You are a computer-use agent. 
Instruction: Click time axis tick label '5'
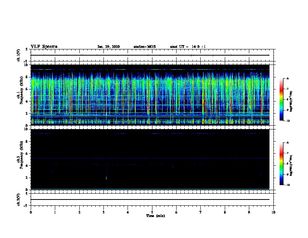(x=152, y=212)
